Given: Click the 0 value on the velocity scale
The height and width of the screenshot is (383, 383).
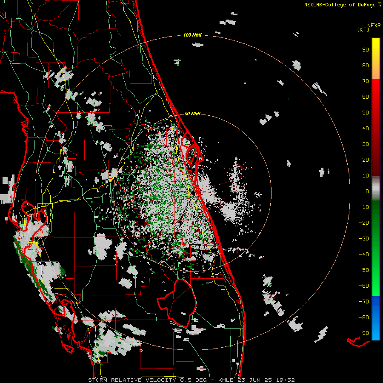Looking at the screenshot, I should point(367,191).
